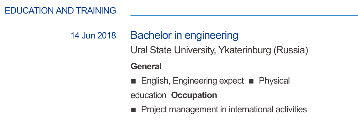
Task: Click the year 2018 in the date
Action: pos(107,35)
